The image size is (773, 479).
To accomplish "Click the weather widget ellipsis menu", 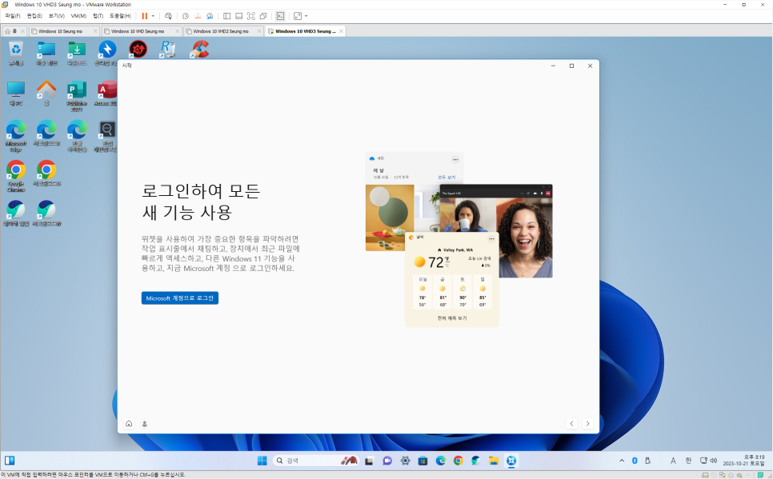I will 491,238.
